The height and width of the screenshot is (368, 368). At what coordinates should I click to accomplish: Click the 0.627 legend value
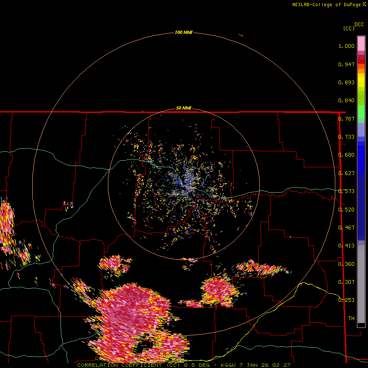(346, 173)
